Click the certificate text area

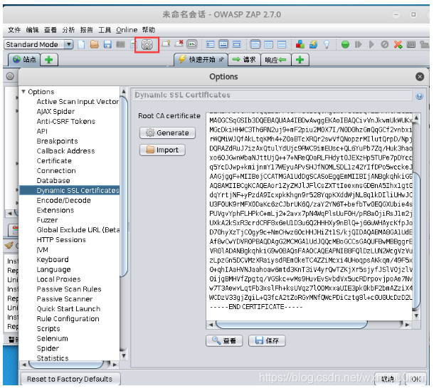point(309,216)
